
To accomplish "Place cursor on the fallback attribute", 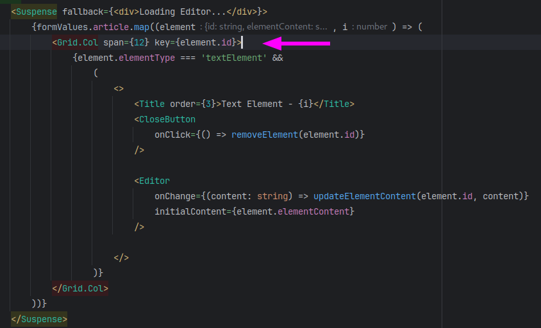I will (x=83, y=12).
